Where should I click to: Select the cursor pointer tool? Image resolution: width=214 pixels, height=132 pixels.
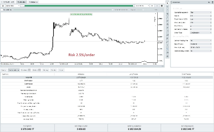[x=167, y=3]
